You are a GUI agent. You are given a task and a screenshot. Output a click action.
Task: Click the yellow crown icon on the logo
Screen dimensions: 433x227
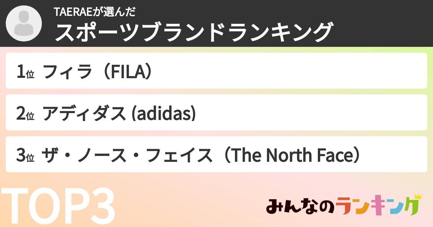tap(417, 197)
